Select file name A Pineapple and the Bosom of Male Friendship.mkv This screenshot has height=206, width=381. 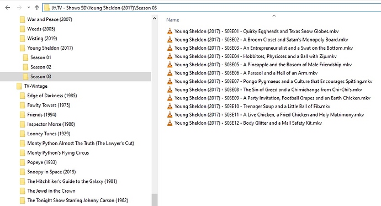[x=263, y=65]
